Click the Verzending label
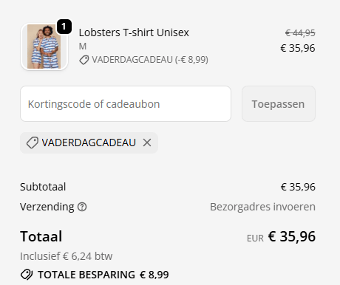Image resolution: width=340 pixels, height=285 pixels. (47, 207)
